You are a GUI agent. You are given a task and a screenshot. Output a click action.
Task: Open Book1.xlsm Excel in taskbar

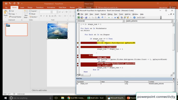click(x=96, y=98)
